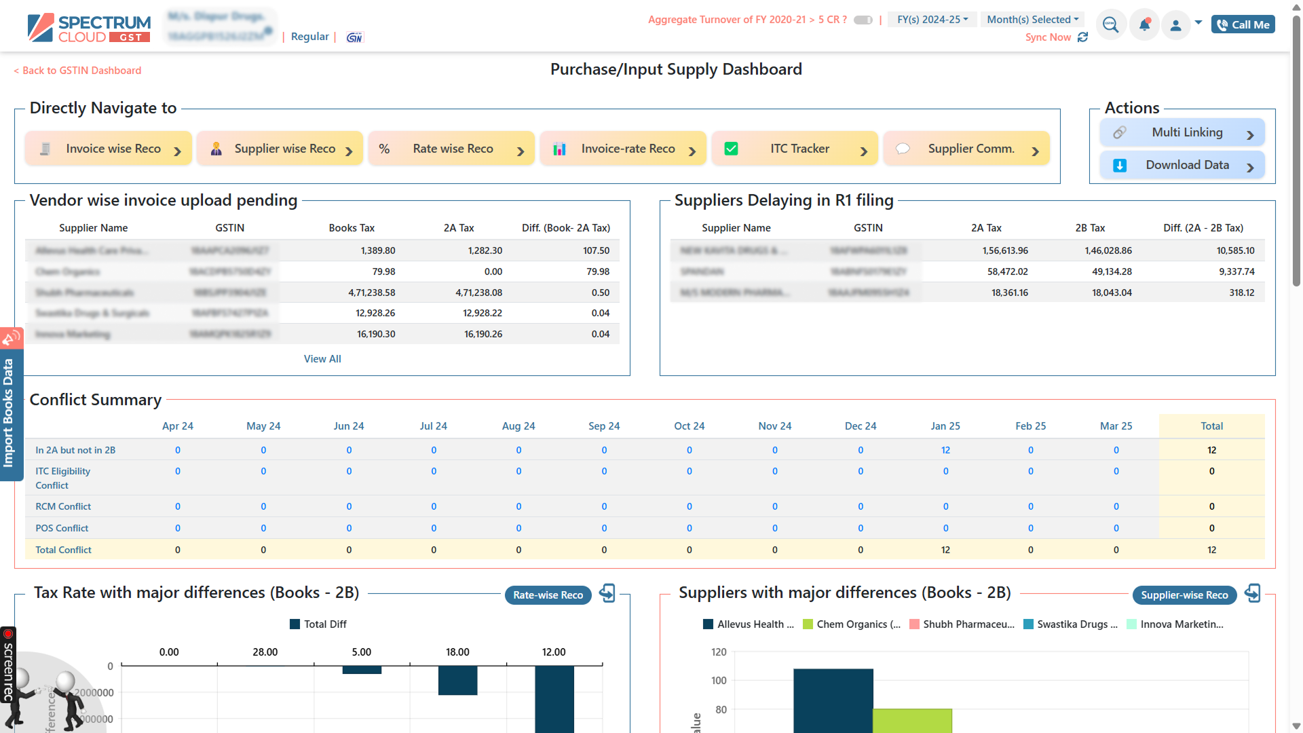1303x733 pixels.
Task: Toggle Total Diff legend in chart
Action: pos(318,624)
